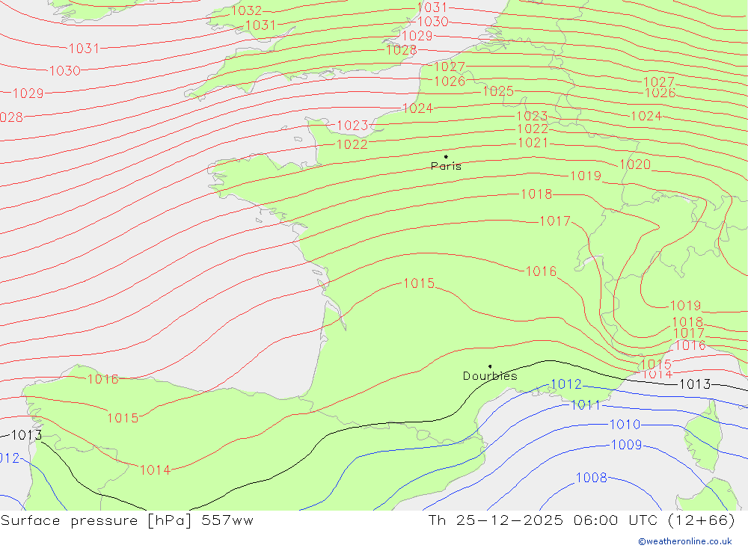Click the 1025 isobar label

coord(498,90)
